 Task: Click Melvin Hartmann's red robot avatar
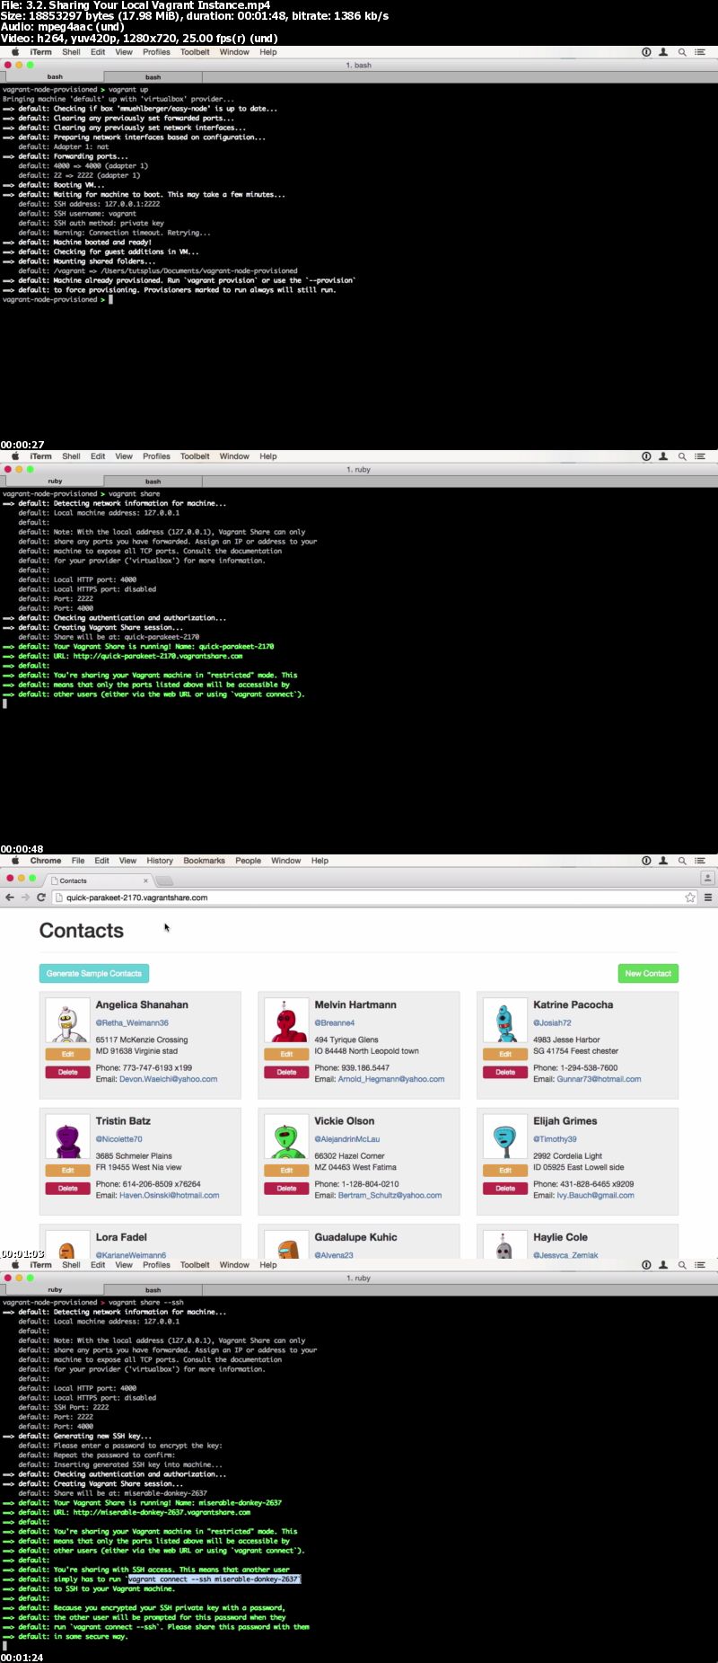coord(286,1021)
